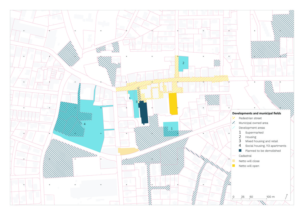Click the legend title Developments and municipal fields
304x214 pixels.
[257, 113]
